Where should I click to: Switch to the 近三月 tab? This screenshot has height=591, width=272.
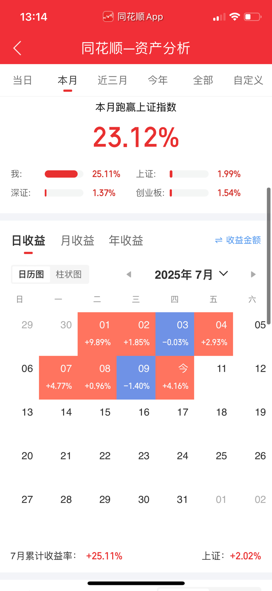[x=112, y=80]
